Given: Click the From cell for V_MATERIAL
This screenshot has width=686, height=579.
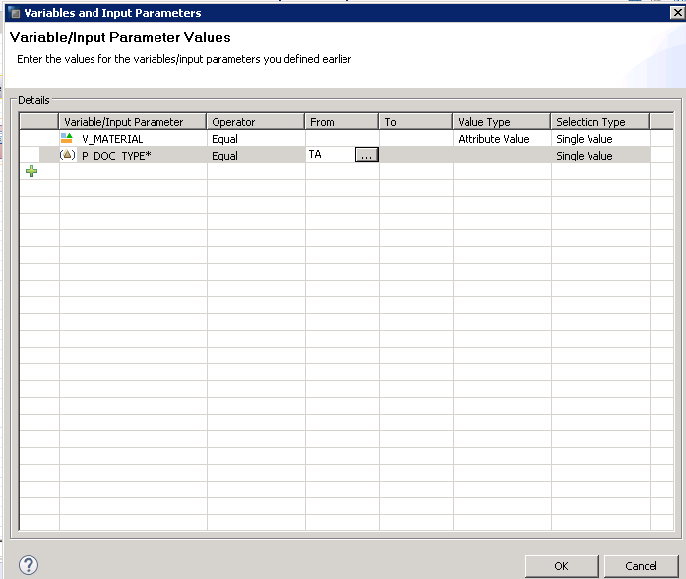Looking at the screenshot, I should pyautogui.click(x=343, y=139).
